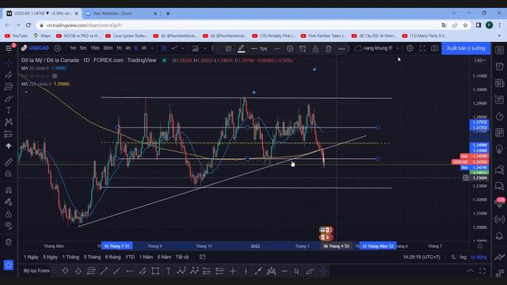Lock the selected drawing
This screenshot has width=507, height=285.
point(315,48)
